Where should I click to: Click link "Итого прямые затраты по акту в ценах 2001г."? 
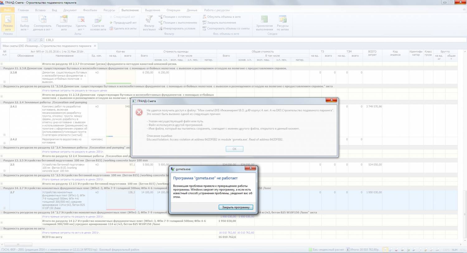[x=71, y=232]
